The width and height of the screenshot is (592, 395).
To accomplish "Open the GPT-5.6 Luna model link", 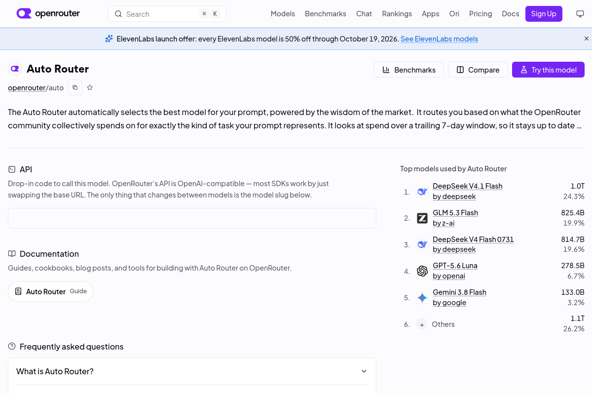I will point(455,266).
